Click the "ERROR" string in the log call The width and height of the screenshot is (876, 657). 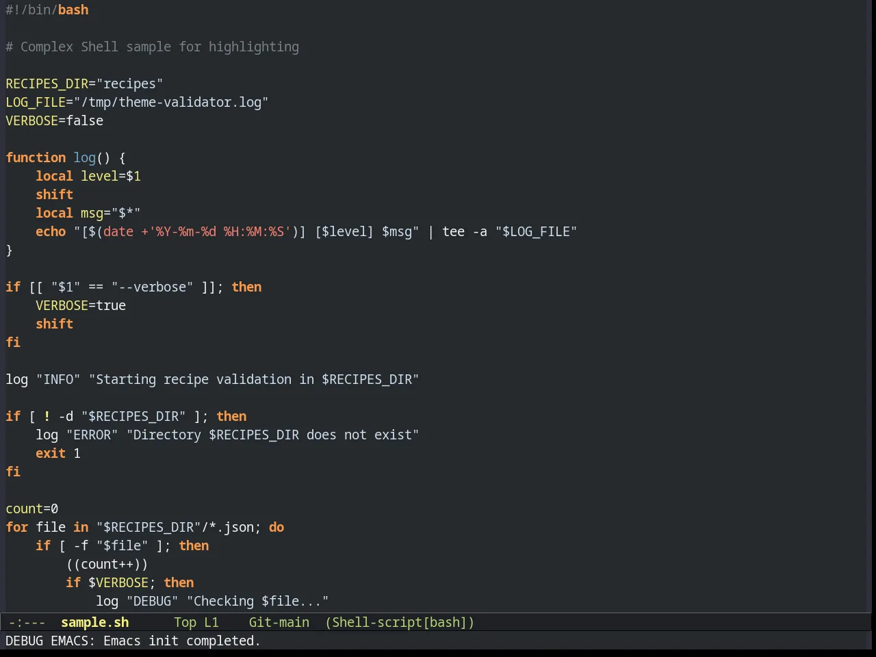click(x=92, y=435)
